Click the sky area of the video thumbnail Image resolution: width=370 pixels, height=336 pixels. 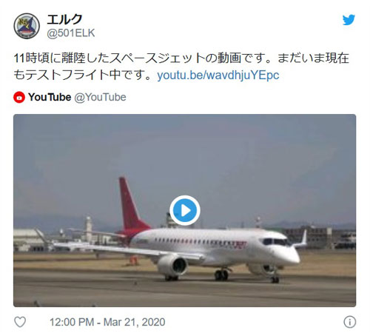pos(184,153)
